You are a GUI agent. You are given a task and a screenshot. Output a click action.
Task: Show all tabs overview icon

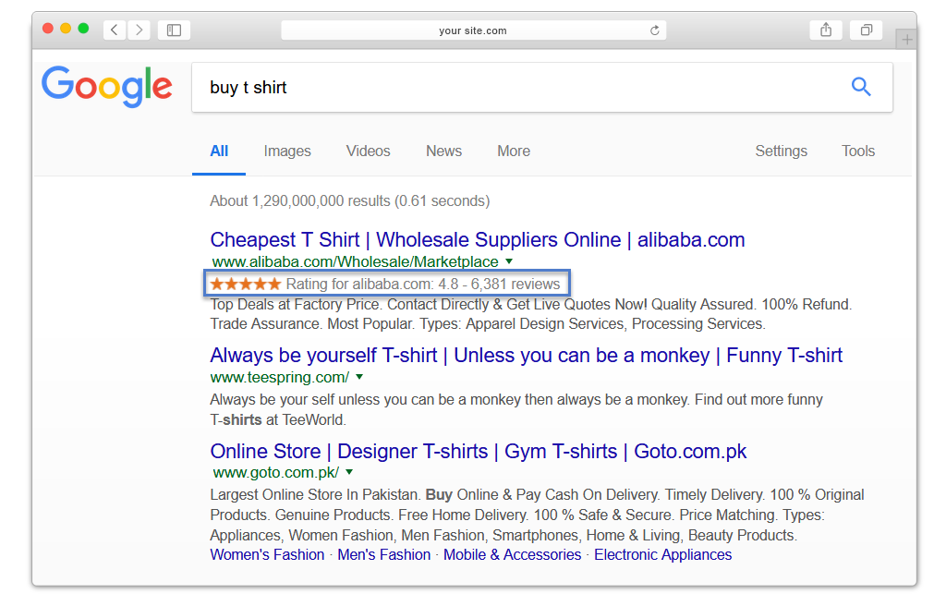(867, 30)
